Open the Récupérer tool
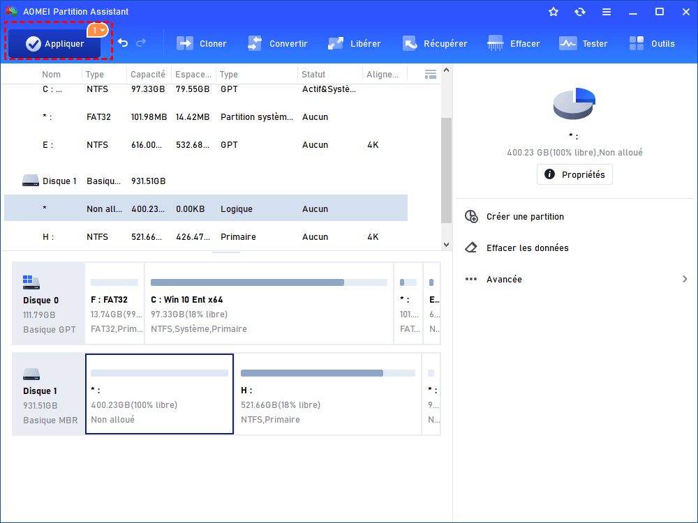698x523 pixels. 435,44
